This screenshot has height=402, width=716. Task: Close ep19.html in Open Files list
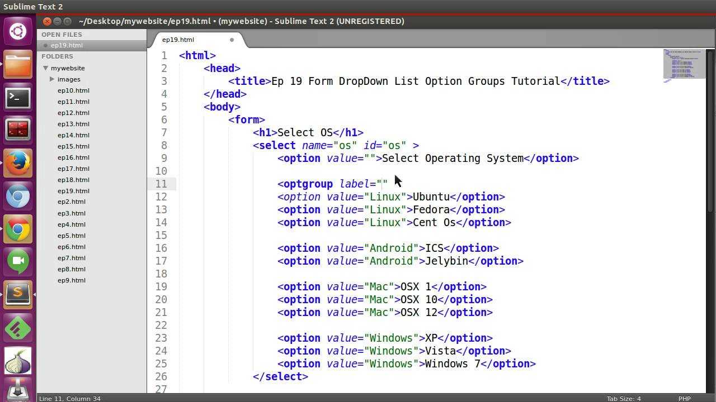coord(46,45)
